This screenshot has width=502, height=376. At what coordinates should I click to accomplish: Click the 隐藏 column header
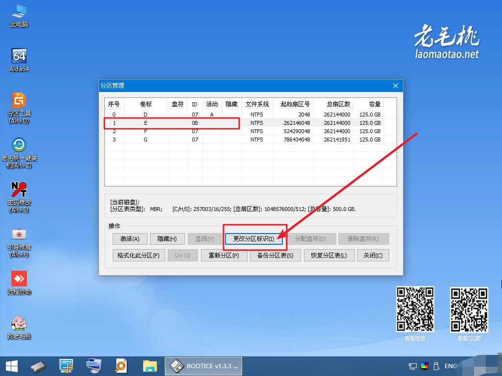pos(231,104)
